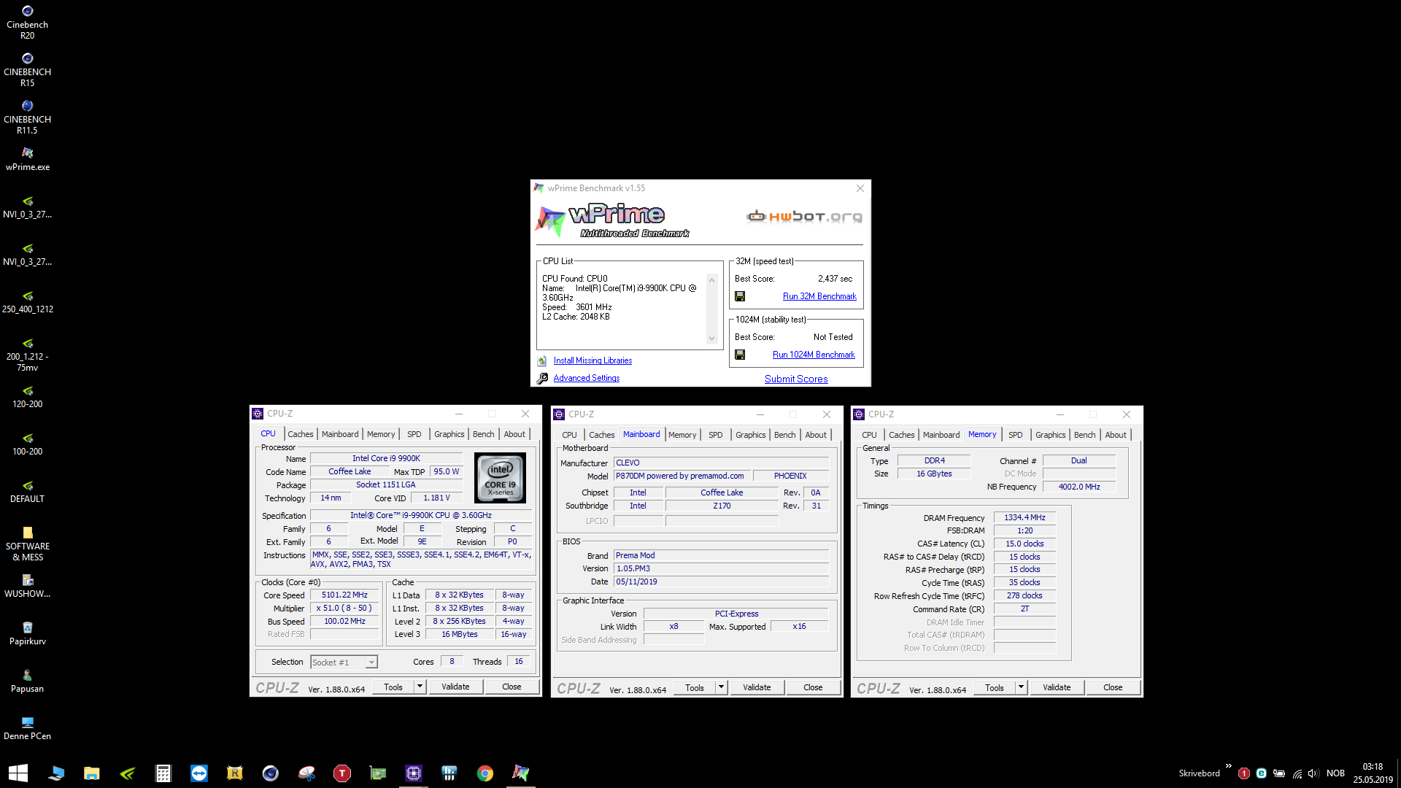Screen dimensions: 1401x788
Task: Switch to CPU-Z on the taskbar
Action: (x=413, y=773)
